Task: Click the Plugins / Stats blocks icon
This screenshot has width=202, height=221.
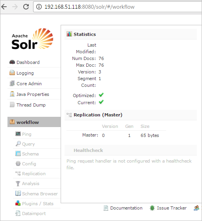Action: point(18,203)
